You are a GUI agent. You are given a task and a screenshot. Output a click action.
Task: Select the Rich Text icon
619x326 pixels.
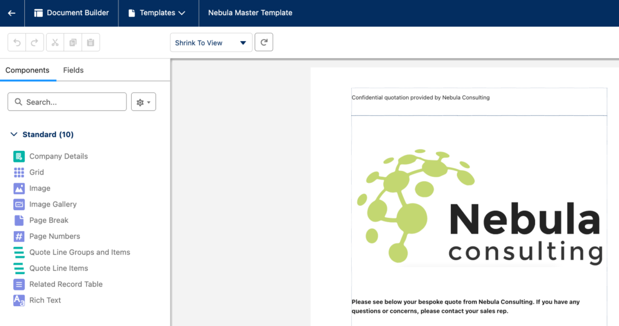(x=19, y=301)
